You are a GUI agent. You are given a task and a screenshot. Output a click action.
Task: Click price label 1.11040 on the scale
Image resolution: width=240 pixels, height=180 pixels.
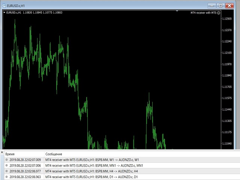click(227, 143)
